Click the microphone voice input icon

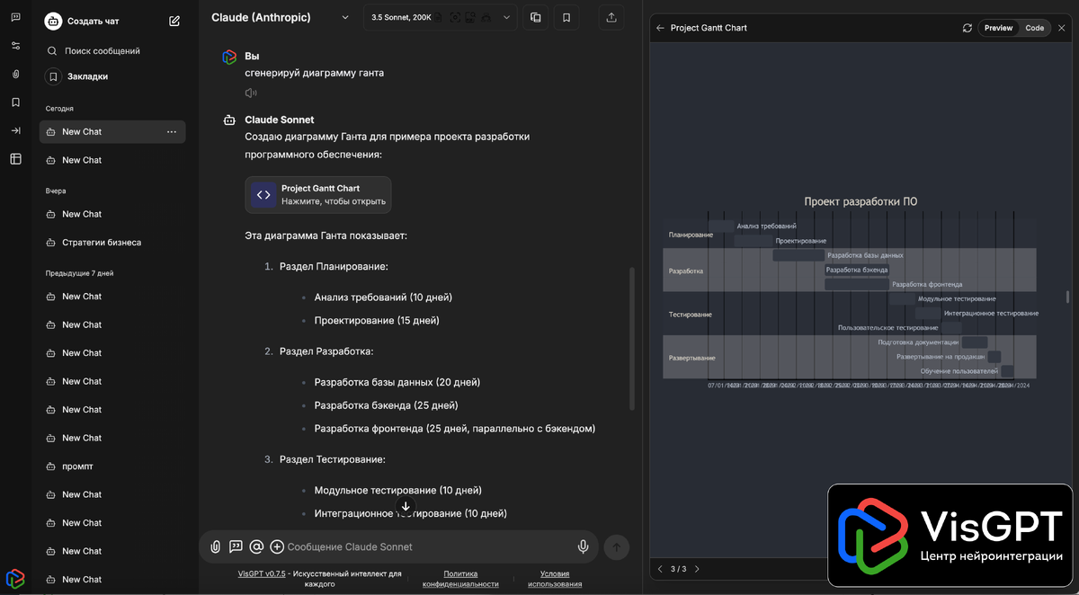583,546
